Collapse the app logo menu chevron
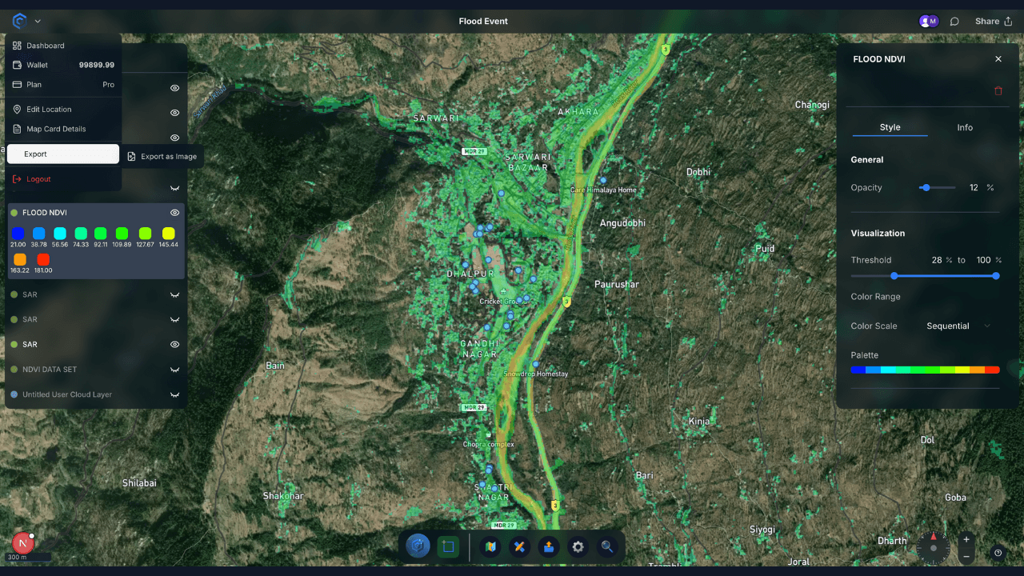Viewport: 1024px width, 576px height. [38, 22]
